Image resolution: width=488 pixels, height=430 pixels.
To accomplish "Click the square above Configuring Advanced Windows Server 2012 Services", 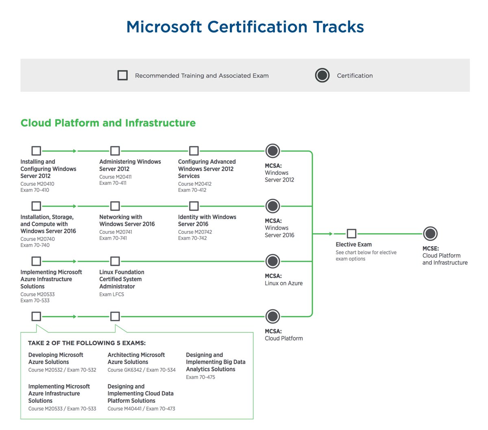I will pyautogui.click(x=194, y=151).
